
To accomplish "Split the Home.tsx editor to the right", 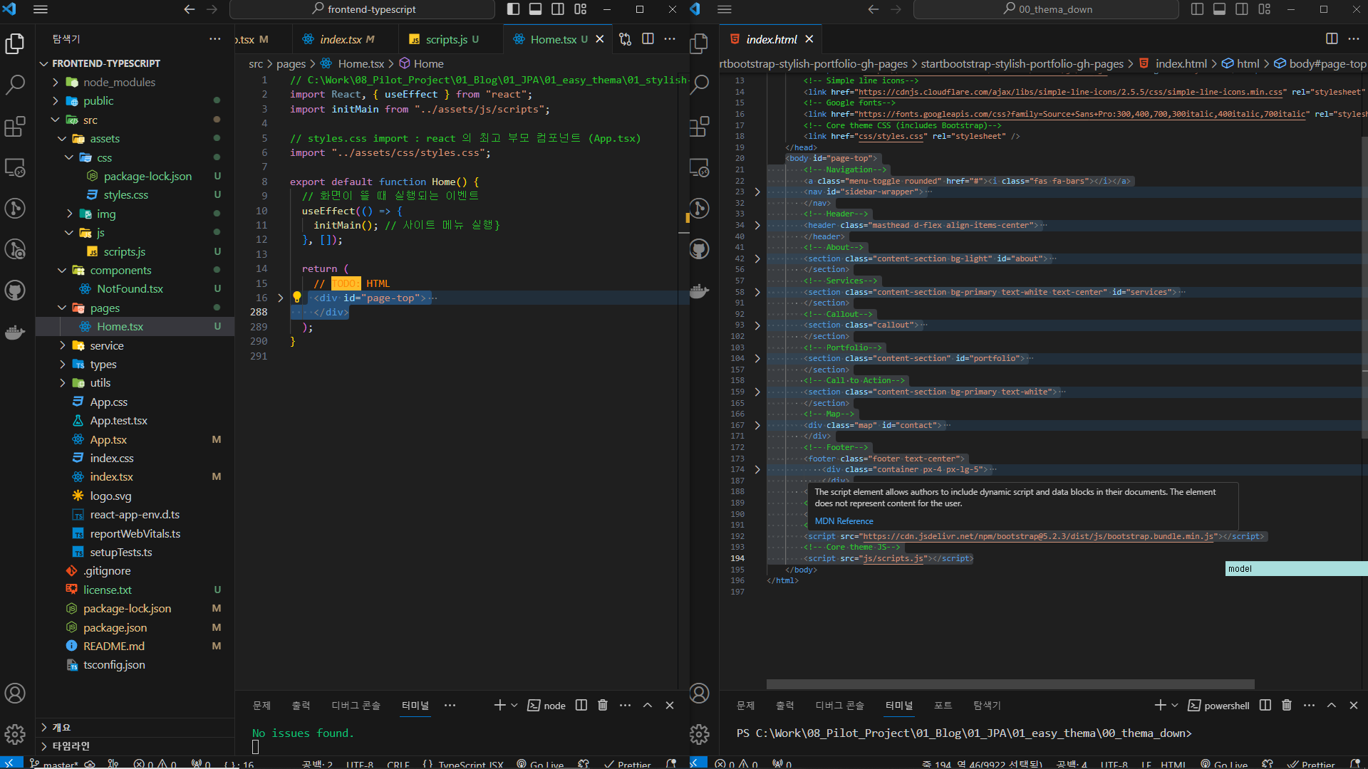I will click(648, 39).
